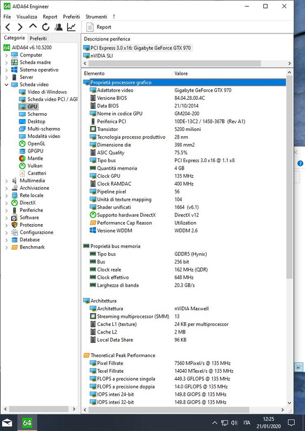The width and height of the screenshot is (305, 431).
Task: Open the user profile icon in the toolbar
Action: point(58,27)
